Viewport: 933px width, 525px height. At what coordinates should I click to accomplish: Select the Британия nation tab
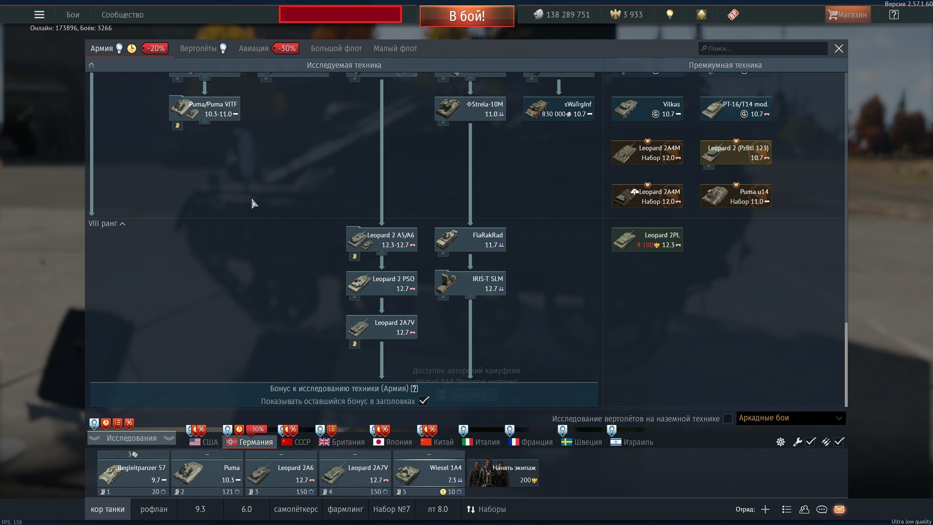[x=341, y=442]
